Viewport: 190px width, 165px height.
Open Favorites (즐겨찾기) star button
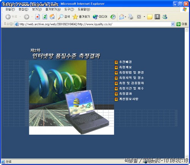(81, 17)
